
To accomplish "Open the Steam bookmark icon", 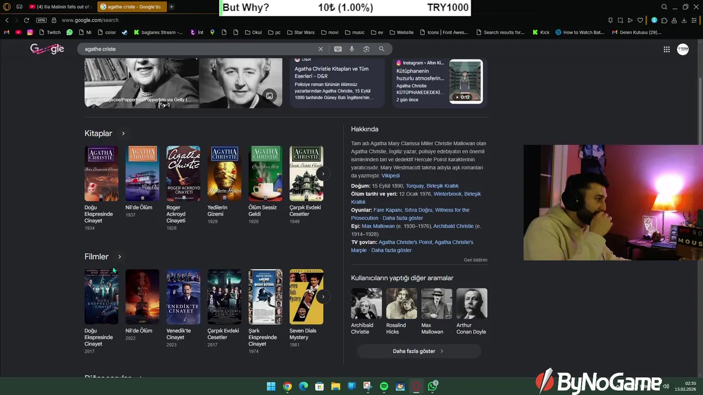I will click(x=125, y=32).
